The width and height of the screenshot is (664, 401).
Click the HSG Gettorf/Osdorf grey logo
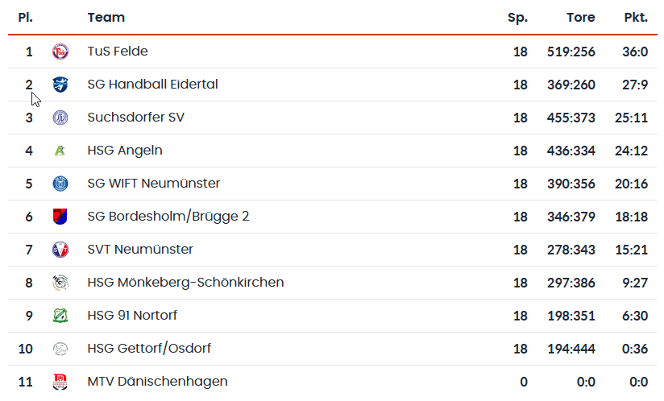(x=60, y=349)
